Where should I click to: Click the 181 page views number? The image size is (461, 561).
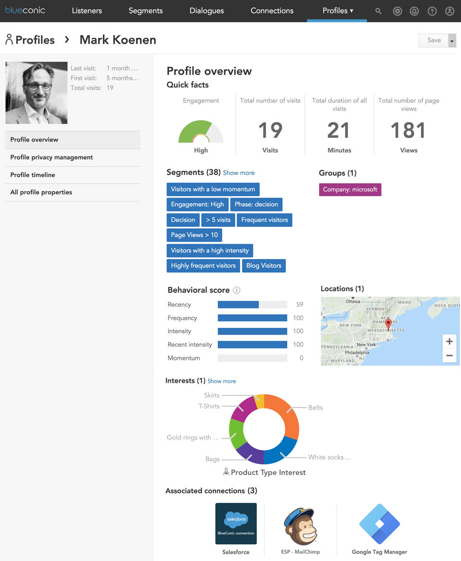click(x=408, y=130)
